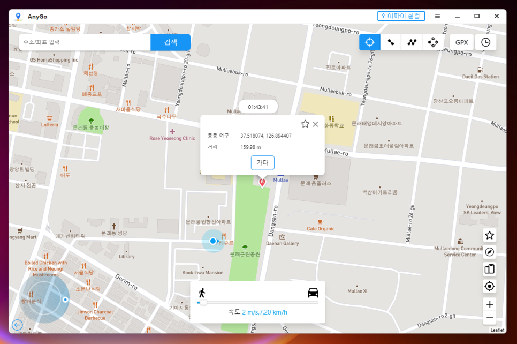Image resolution: width=517 pixels, height=344 pixels.
Task: Click the 와이파이 설정 button
Action: click(x=401, y=16)
